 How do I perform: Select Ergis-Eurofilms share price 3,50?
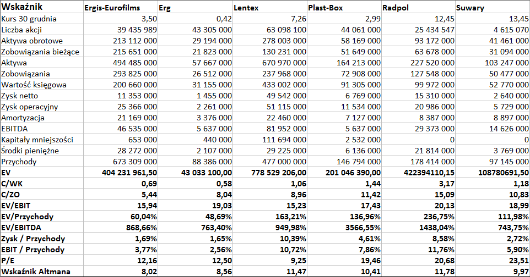(x=121, y=19)
